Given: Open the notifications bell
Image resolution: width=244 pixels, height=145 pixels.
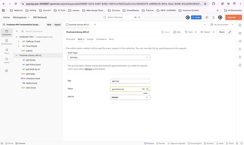Looking at the screenshot, I should click(x=213, y=17).
